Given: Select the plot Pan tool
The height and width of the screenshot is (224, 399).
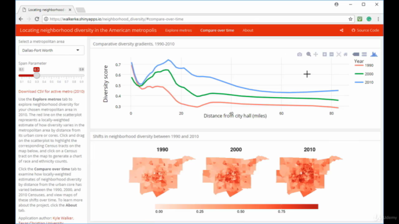Looking at the screenshot, I should 316,54.
